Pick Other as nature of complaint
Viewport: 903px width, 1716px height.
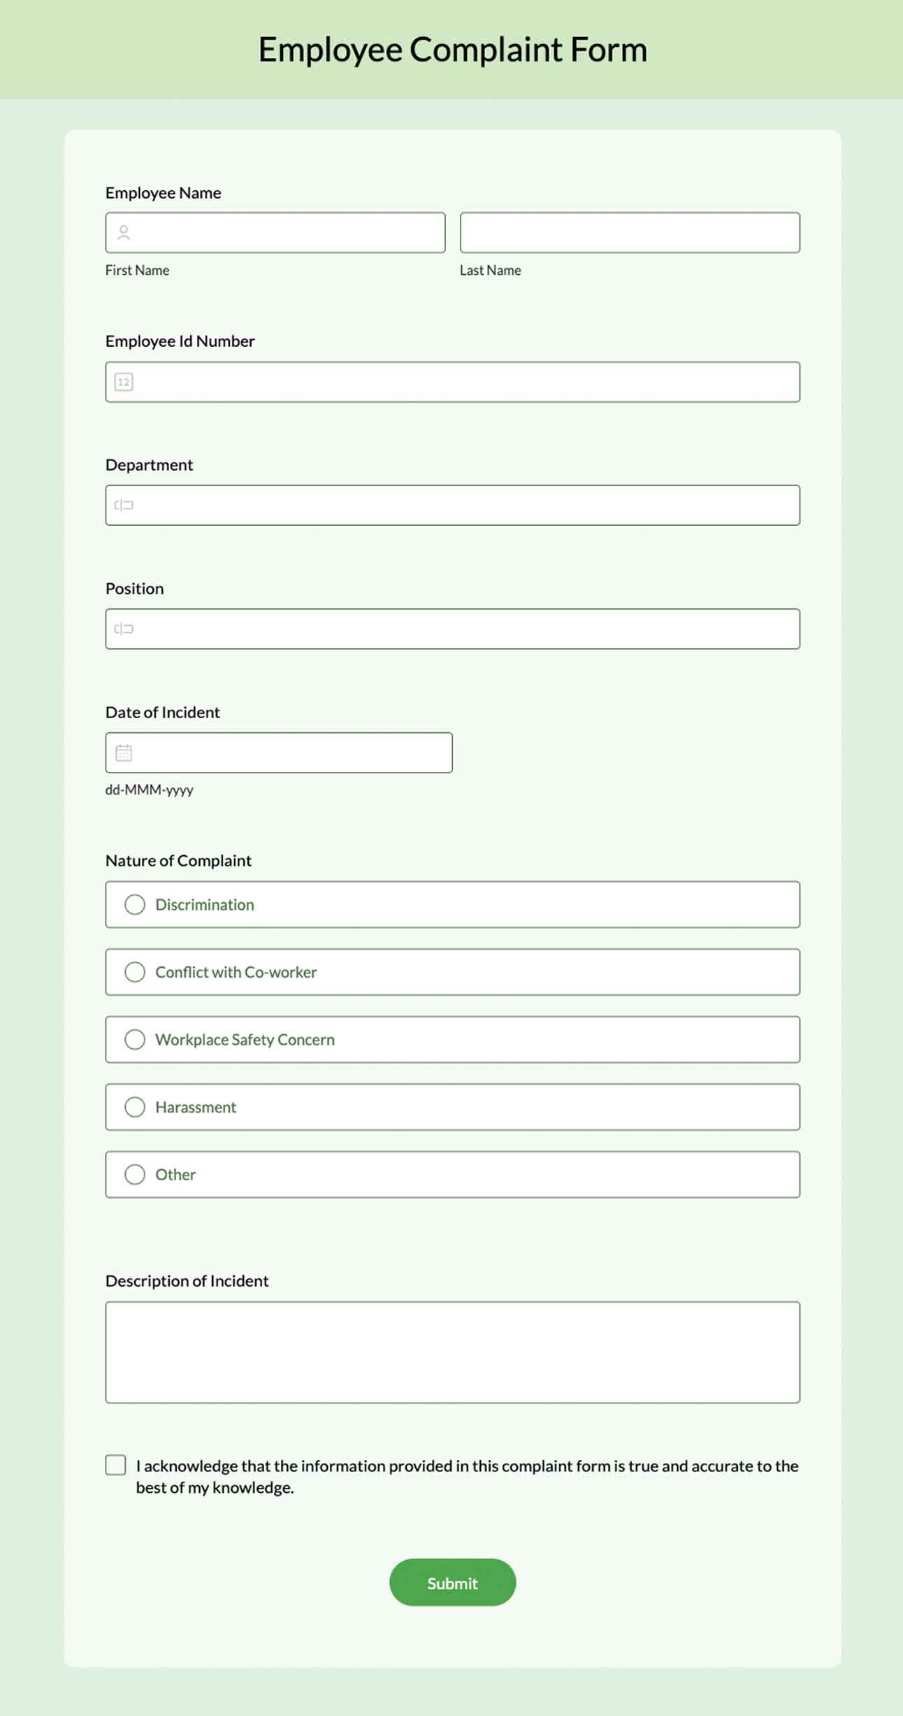[x=135, y=1175]
